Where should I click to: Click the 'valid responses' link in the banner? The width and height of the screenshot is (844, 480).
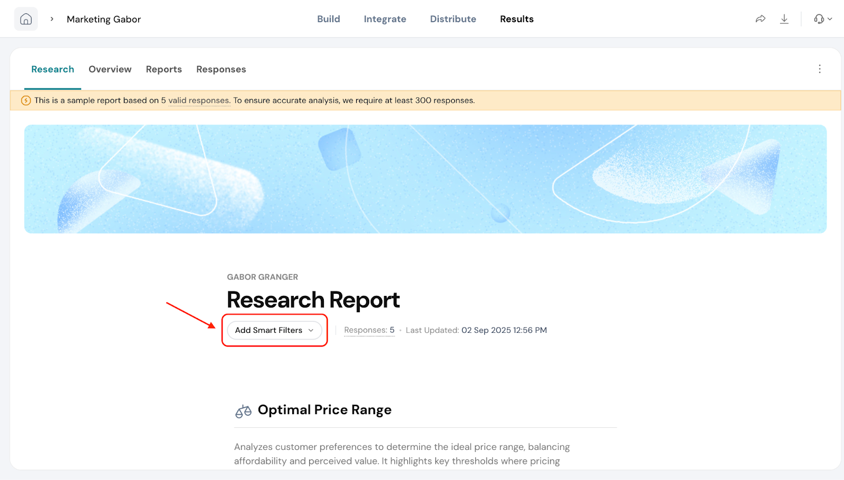pos(199,100)
